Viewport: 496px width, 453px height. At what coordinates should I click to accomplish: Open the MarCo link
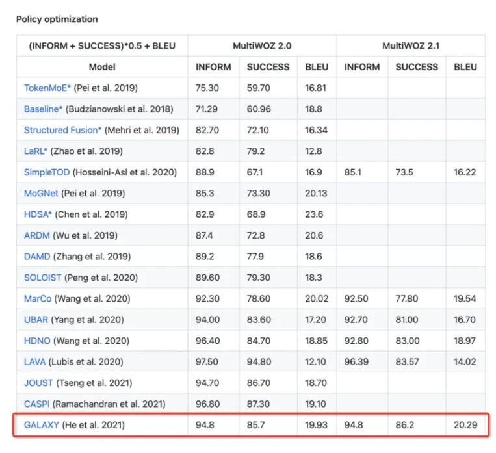click(38, 298)
